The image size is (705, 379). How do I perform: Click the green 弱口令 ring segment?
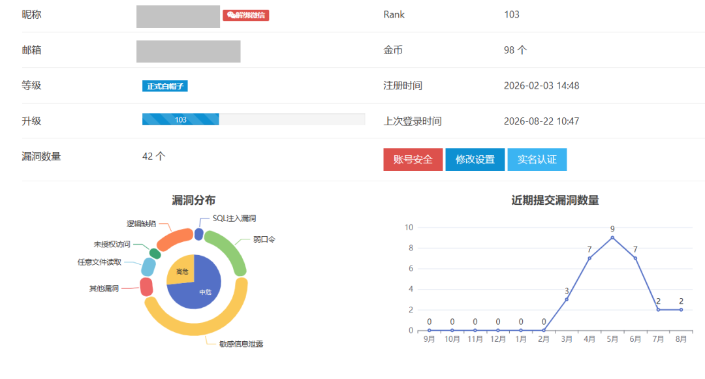[x=230, y=250]
